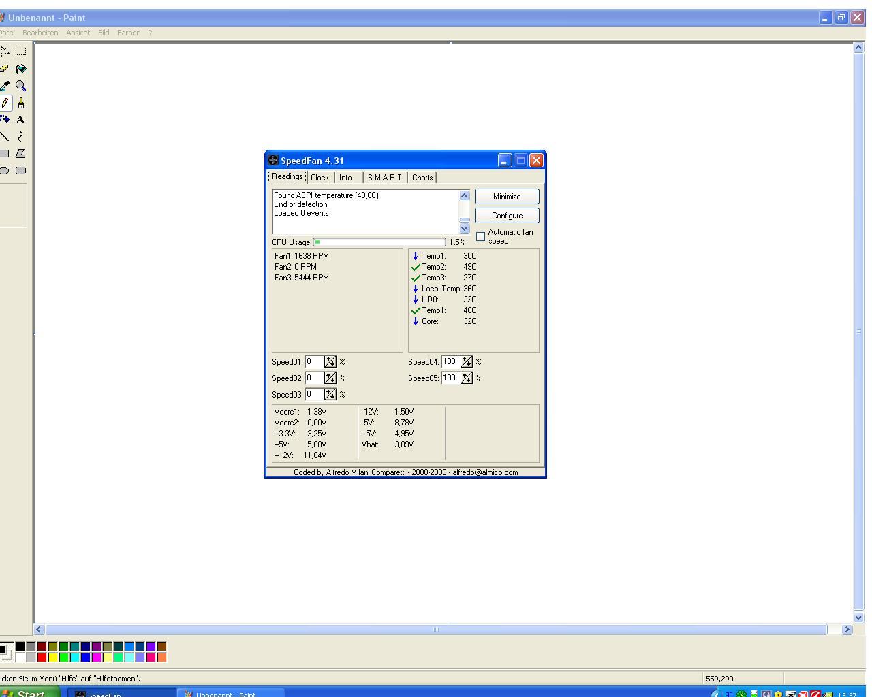Click the Speed03 spin arrows

(330, 394)
